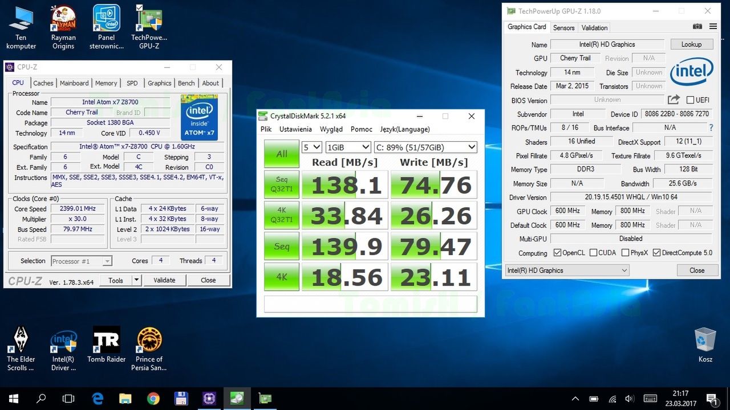Open Prince of Persia desktop shortcut
The height and width of the screenshot is (410, 730).
[x=149, y=348]
